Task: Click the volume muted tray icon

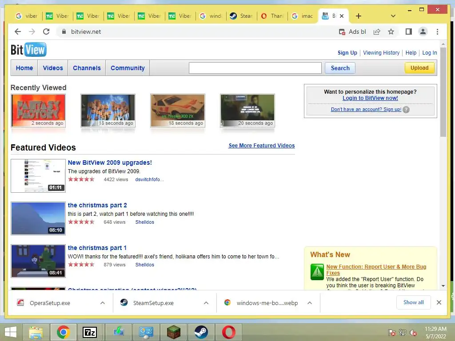Action: pyautogui.click(x=413, y=333)
